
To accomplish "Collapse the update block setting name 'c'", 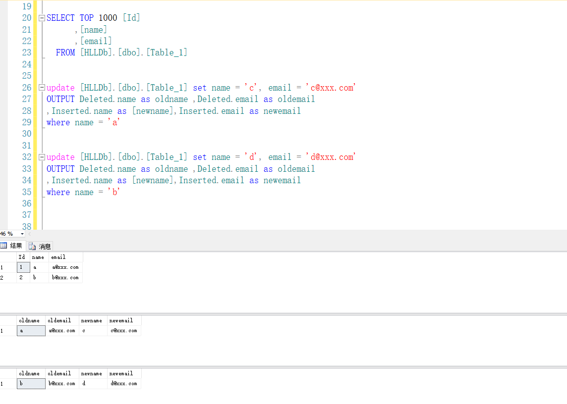I will [42, 88].
